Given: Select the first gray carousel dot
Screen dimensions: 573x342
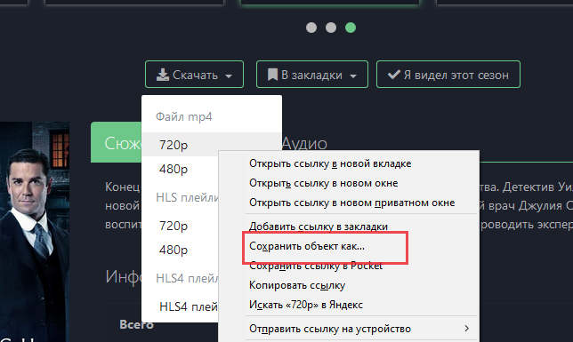Looking at the screenshot, I should [311, 28].
